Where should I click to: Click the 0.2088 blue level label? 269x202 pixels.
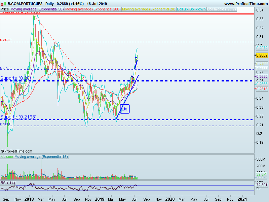click(6, 124)
